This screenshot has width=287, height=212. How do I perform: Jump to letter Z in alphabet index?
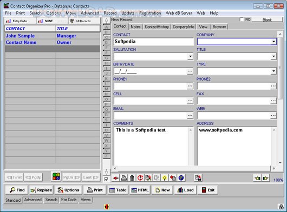click(106, 156)
